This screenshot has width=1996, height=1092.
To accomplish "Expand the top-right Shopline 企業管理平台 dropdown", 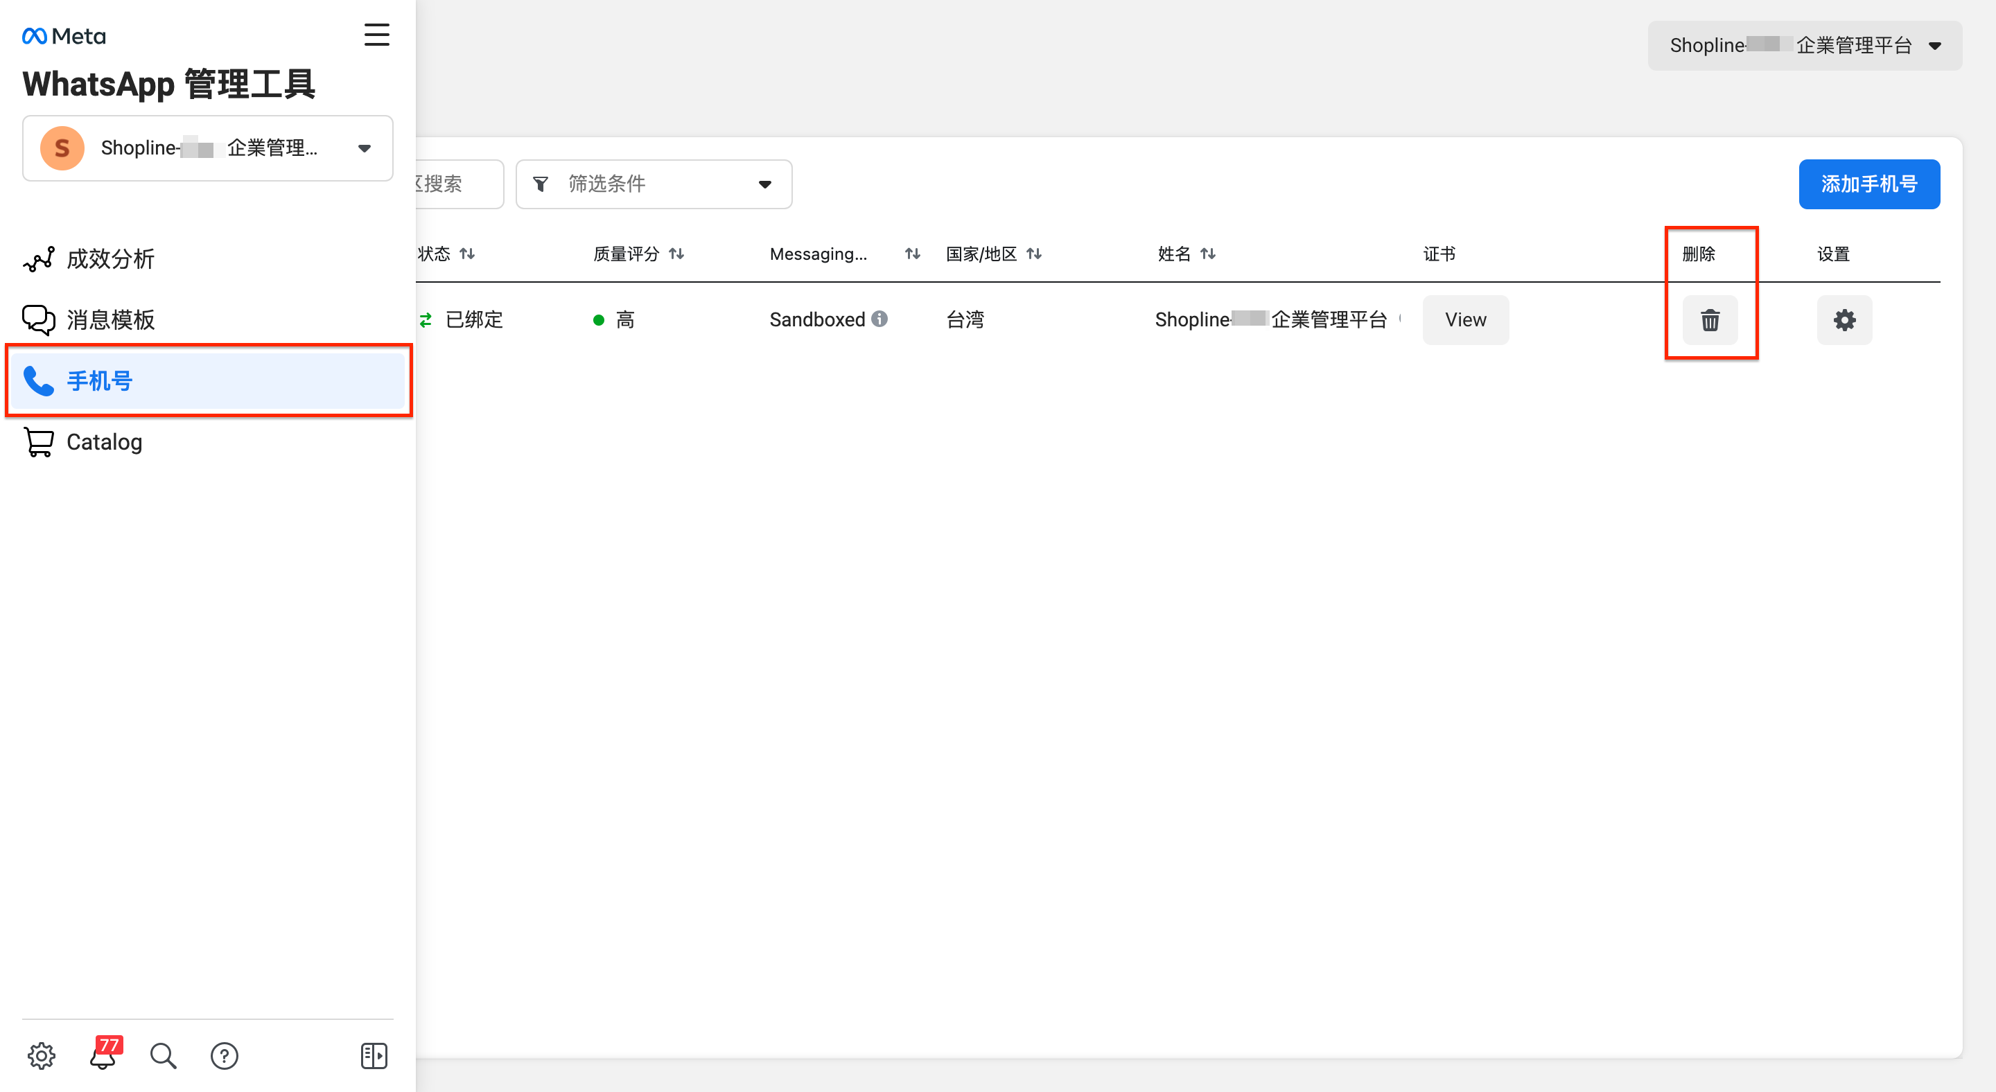I will point(1805,46).
